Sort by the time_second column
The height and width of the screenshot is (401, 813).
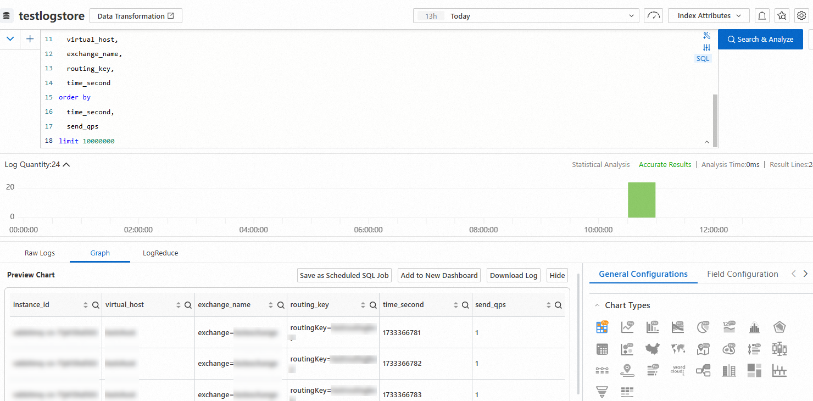(x=455, y=305)
